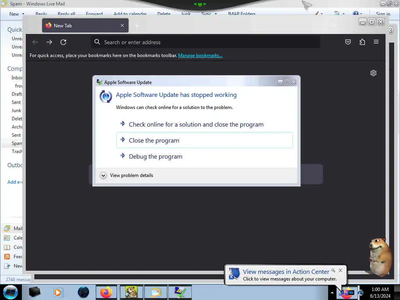
Task: Close the Apple Software Update dialog
Action: pyautogui.click(x=294, y=82)
